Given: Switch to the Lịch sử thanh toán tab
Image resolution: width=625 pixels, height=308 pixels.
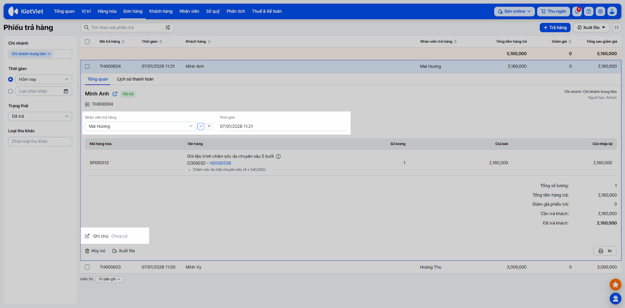Looking at the screenshot, I should pyautogui.click(x=136, y=79).
